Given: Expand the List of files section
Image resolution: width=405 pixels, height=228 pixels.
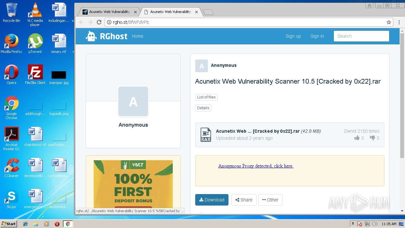Looking at the screenshot, I should point(206,97).
